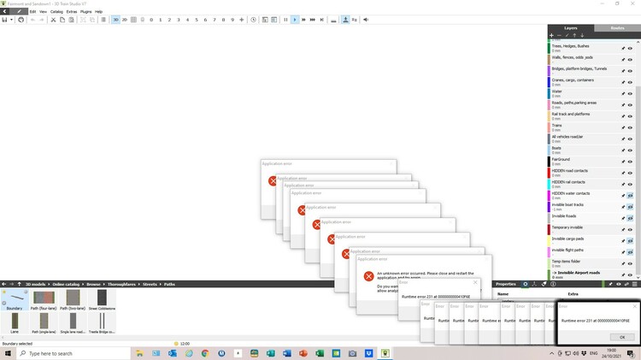This screenshot has width=641, height=360.
Task: Move layer up with the arrow icon
Action: tap(574, 36)
